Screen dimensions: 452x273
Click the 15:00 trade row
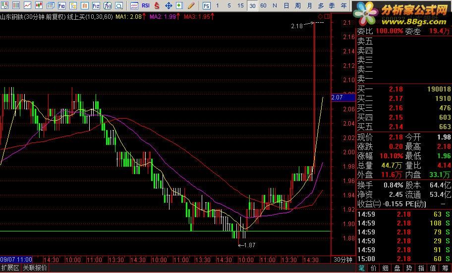pos(403,259)
